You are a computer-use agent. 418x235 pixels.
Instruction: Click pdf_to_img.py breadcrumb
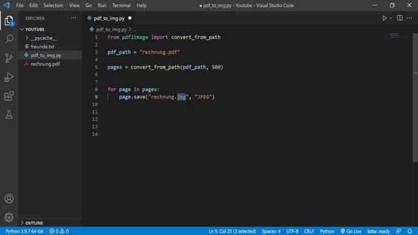(x=111, y=29)
